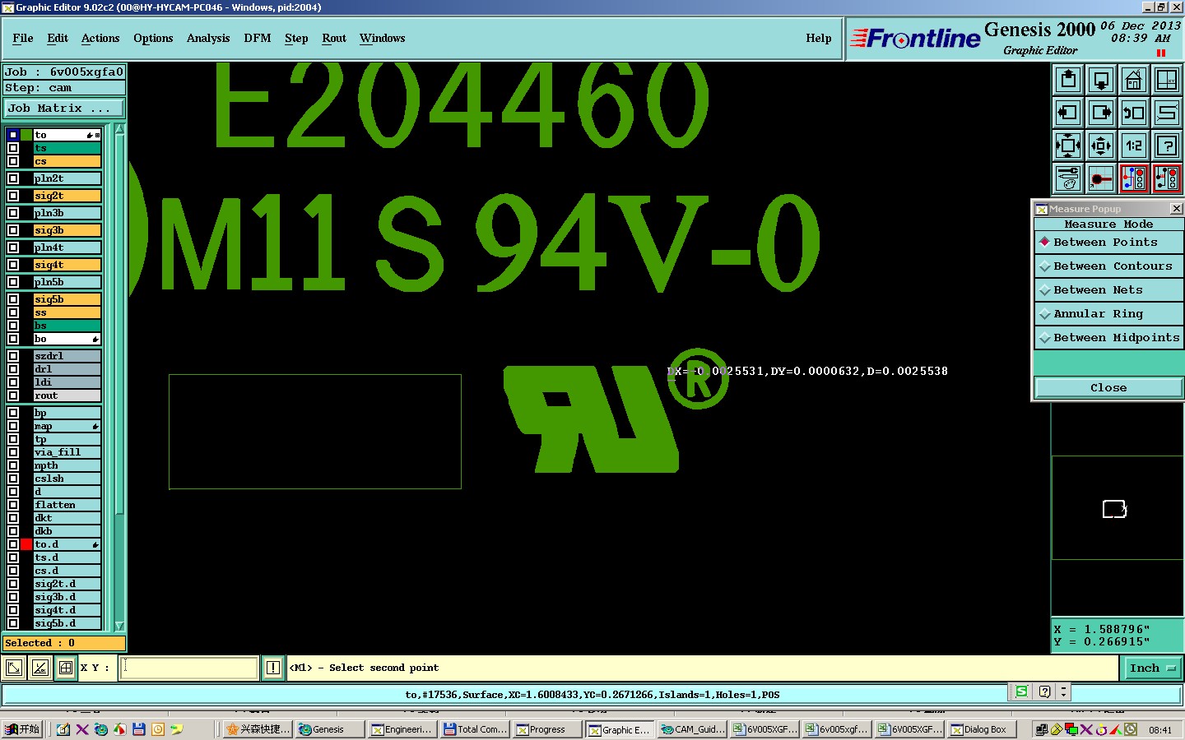The image size is (1185, 740).
Task: Switch to CAM_Guid taskbar window
Action: click(x=693, y=729)
